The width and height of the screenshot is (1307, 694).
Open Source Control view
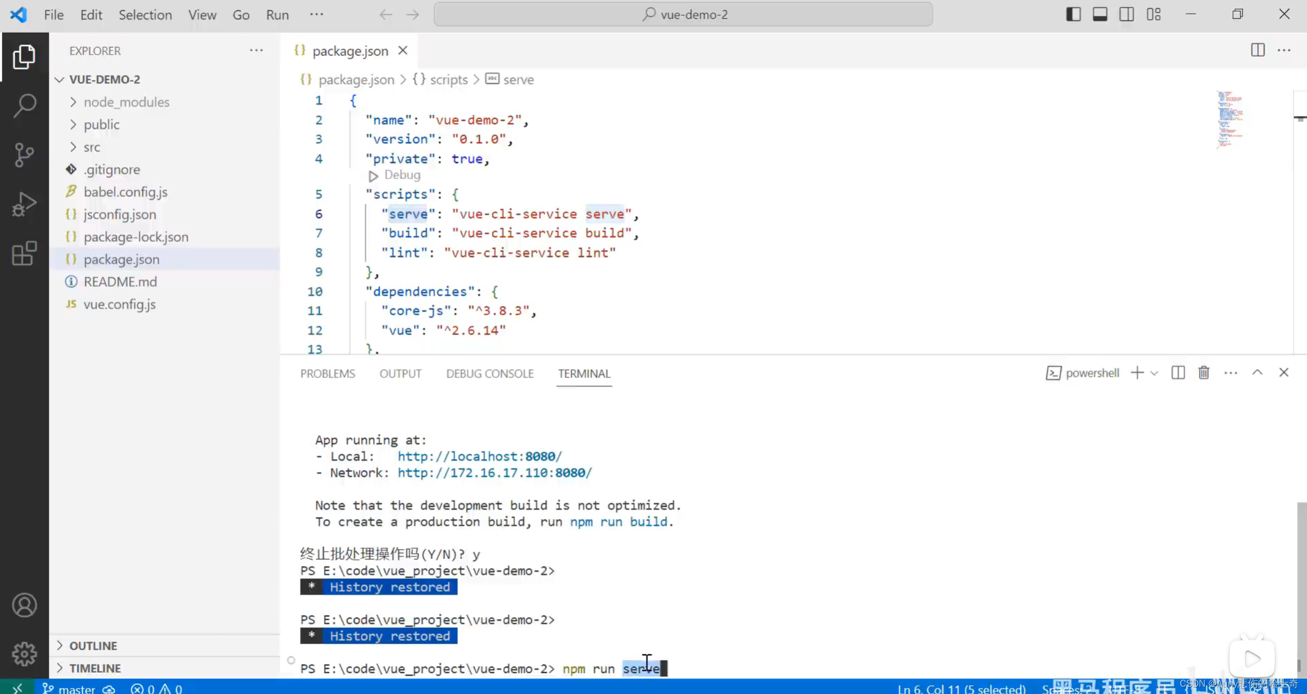[x=24, y=155]
